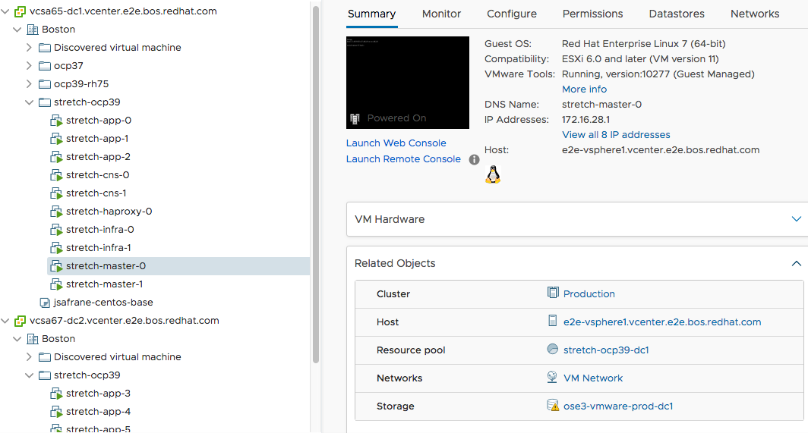This screenshot has width=808, height=433.
Task: Click the vcsa65-dc1 vCenter server icon
Action: (21, 11)
